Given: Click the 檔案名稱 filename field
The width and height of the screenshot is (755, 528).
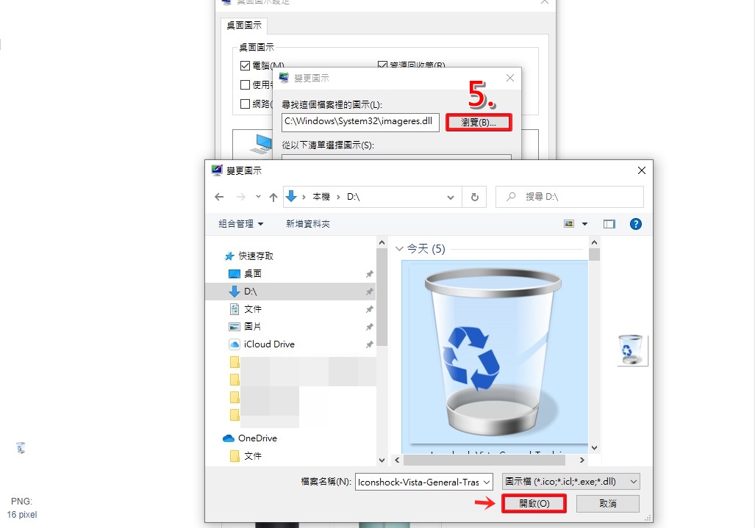Looking at the screenshot, I should click(418, 482).
